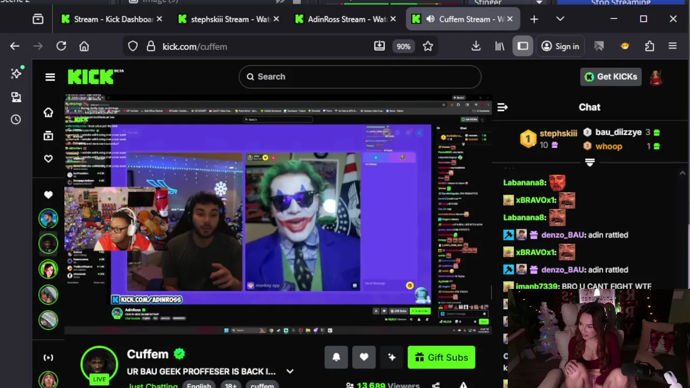Click the Kick search field
Image resolution: width=690 pixels, height=388 pixels.
coord(360,77)
